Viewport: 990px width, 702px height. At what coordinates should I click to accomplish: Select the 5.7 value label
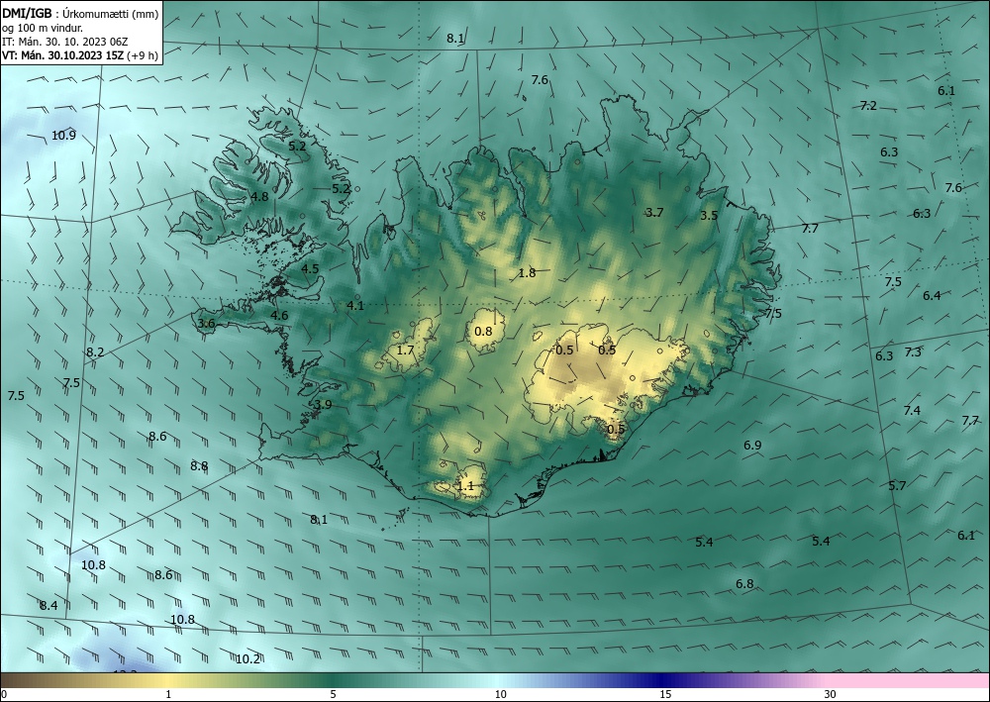[x=897, y=485]
